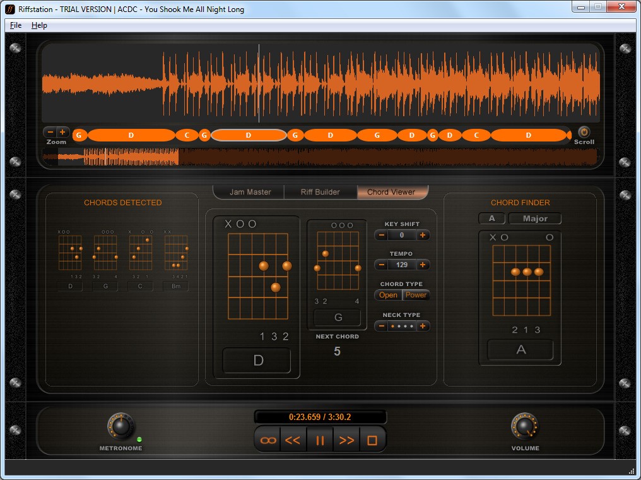Pause the song playback

320,440
